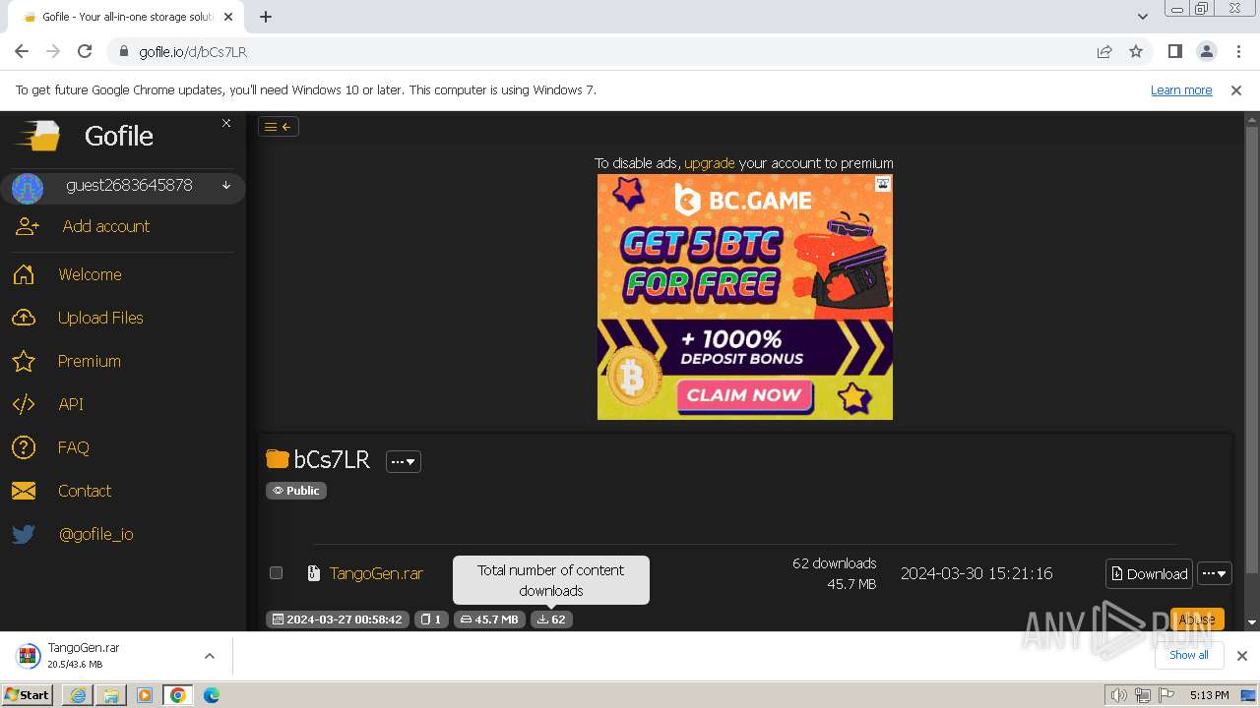Click the 62 total downloads badge
The height and width of the screenshot is (708, 1260).
point(551,619)
